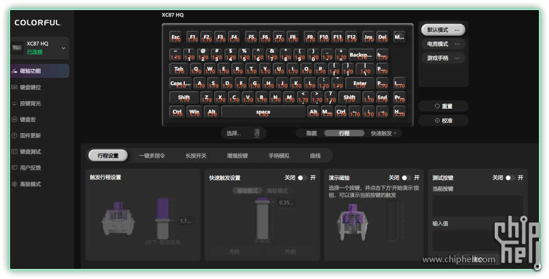Image resolution: width=549 pixels, height=279 pixels.
Task: Select the Caps Lock key
Action: [180, 83]
